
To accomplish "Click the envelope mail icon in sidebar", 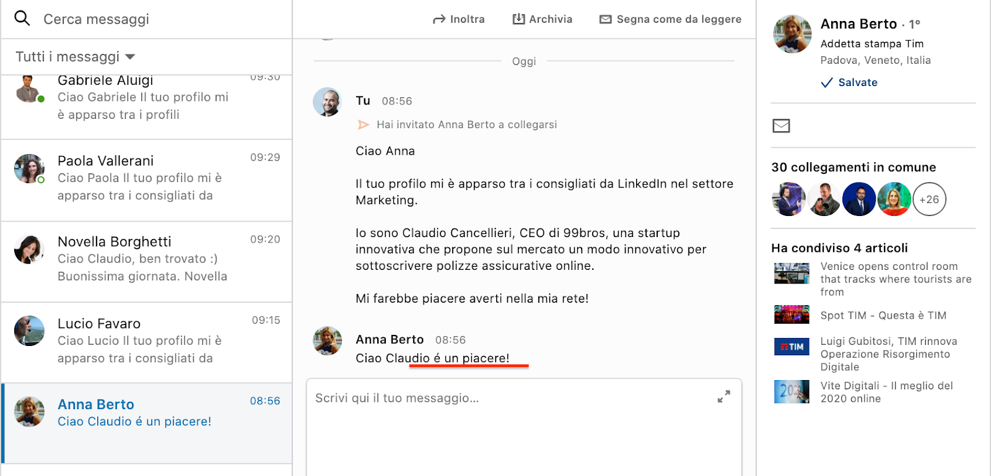I will pyautogui.click(x=781, y=126).
